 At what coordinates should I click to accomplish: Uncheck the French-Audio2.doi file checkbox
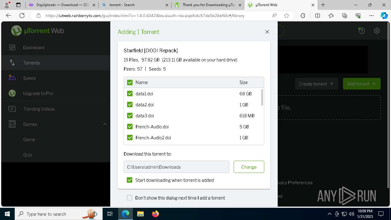pyautogui.click(x=130, y=137)
